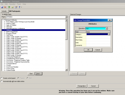Image resolution: width=125 pixels, height=95 pixels.
Task: Select Community/Neighbood tree row
Action: coord(13,57)
